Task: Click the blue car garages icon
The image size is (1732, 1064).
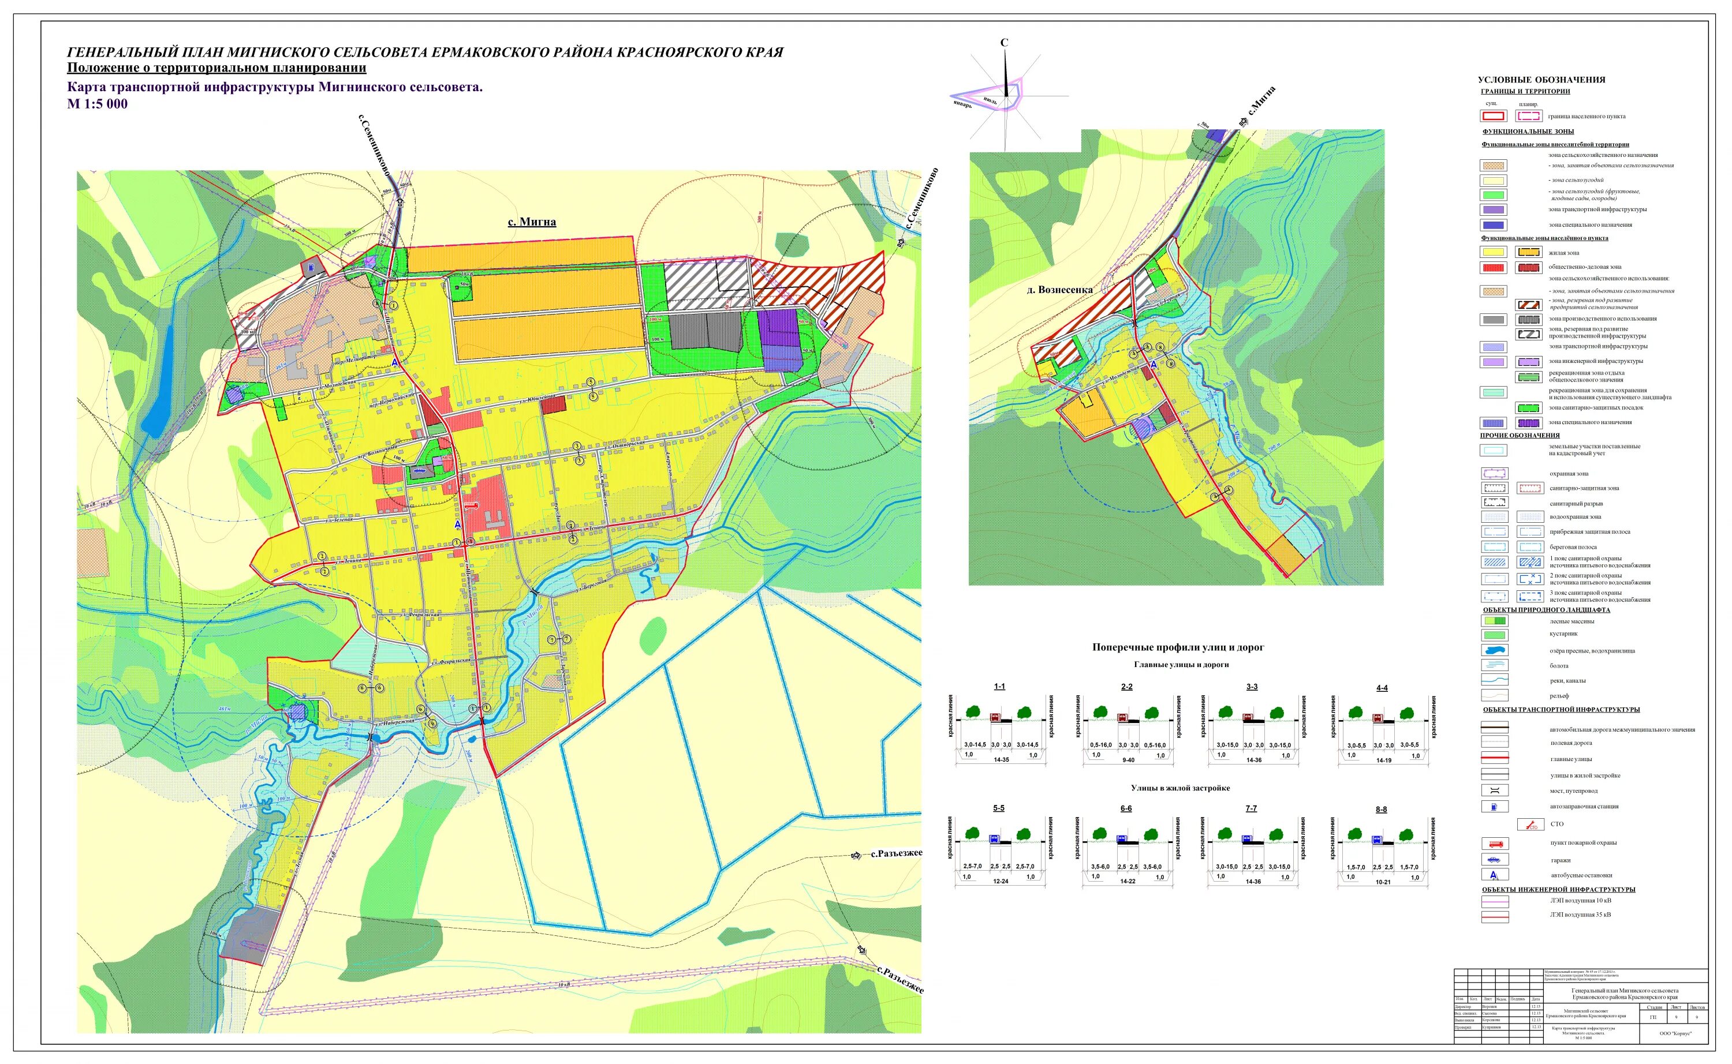Action: pyautogui.click(x=1494, y=860)
